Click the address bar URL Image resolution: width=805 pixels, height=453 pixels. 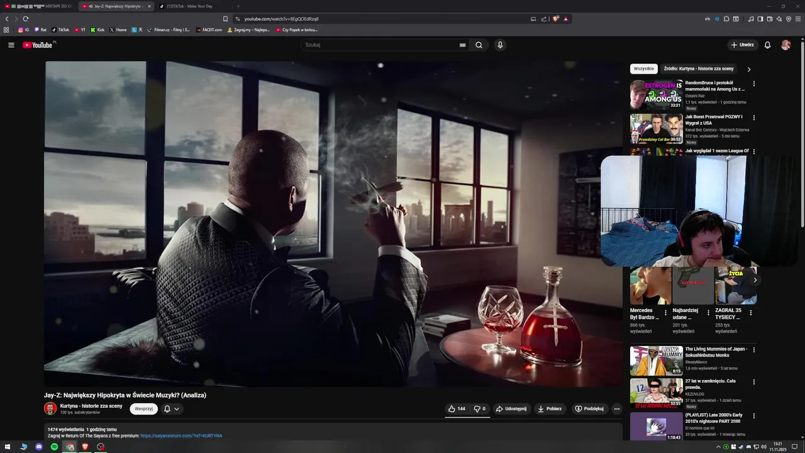[x=281, y=19]
